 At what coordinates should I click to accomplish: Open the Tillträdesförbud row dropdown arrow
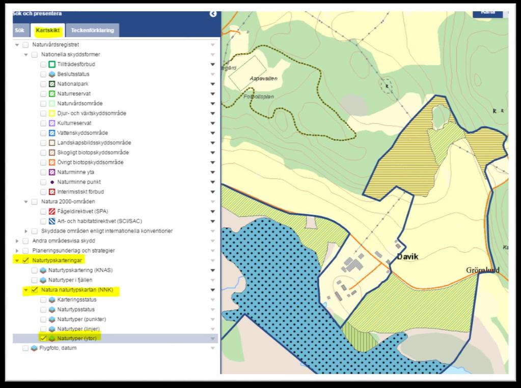coord(213,65)
